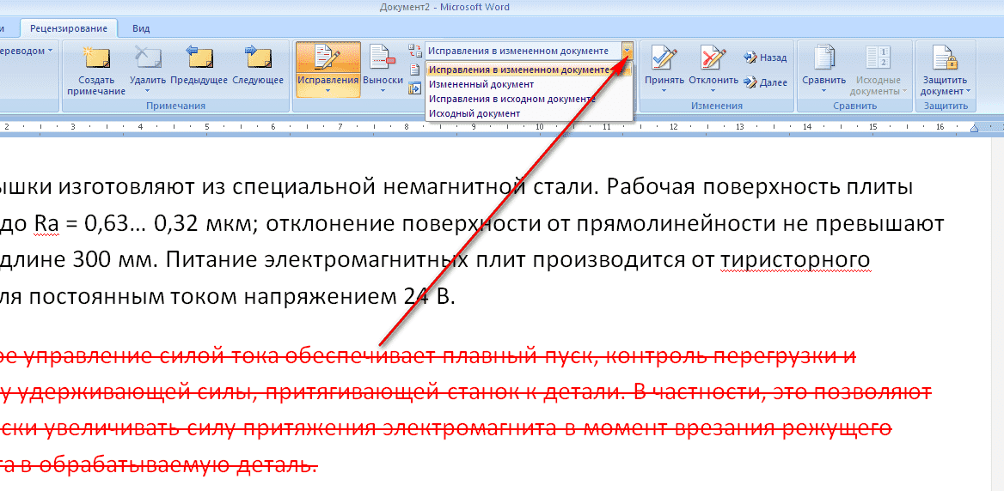This screenshot has width=1004, height=491.
Task: Click the right indent marker on ruler
Action: [975, 130]
